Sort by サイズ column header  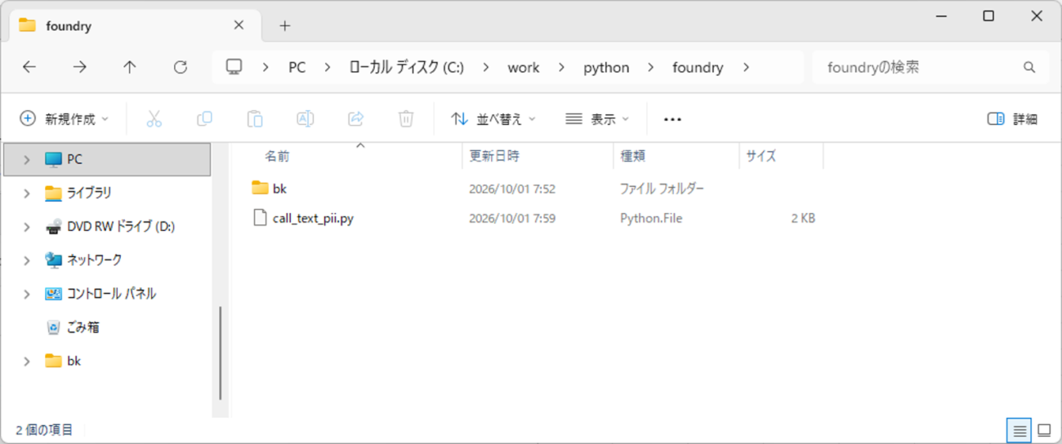[x=781, y=156]
